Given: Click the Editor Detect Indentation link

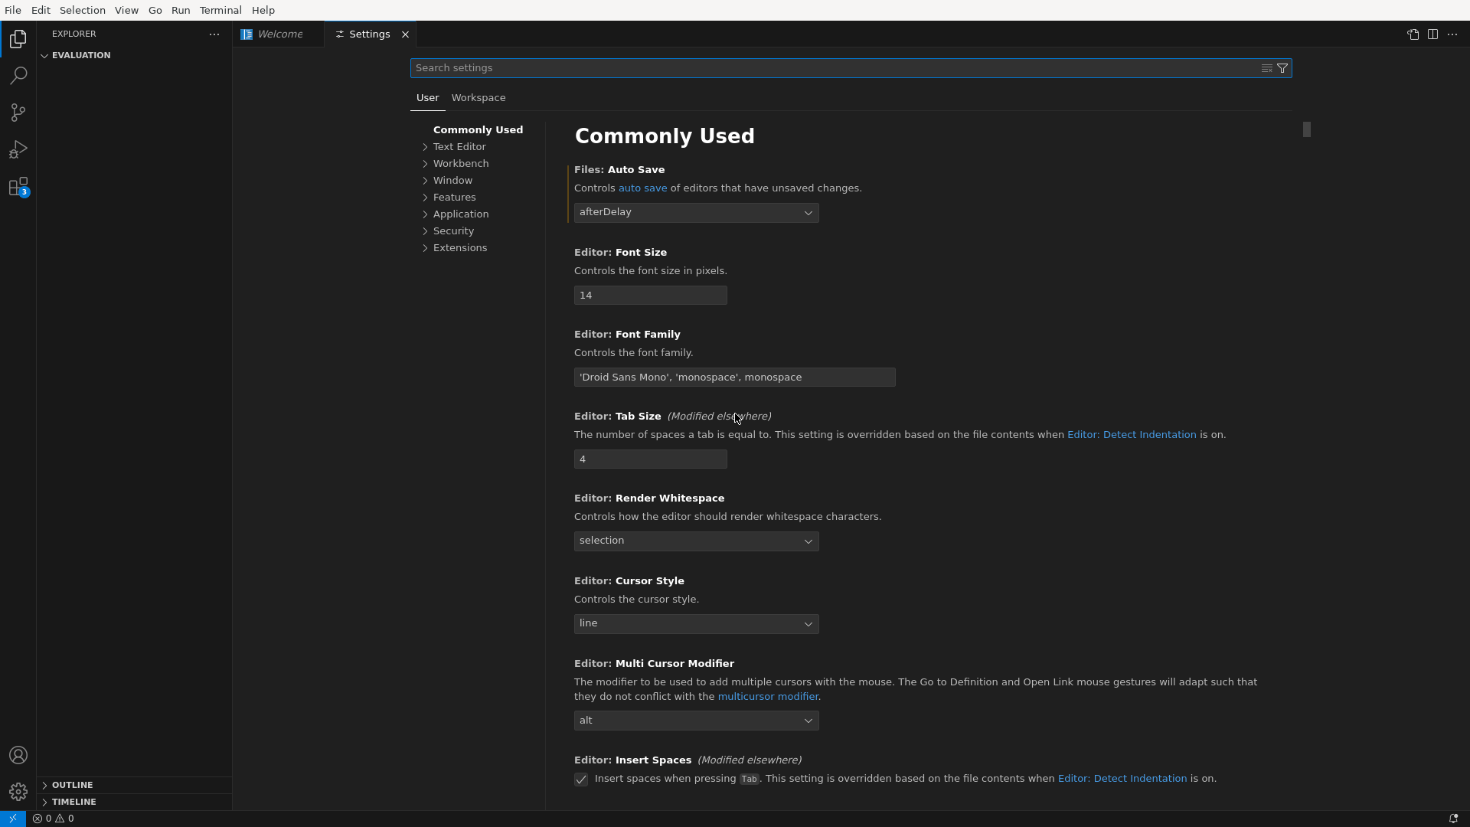Looking at the screenshot, I should 1132,434.
